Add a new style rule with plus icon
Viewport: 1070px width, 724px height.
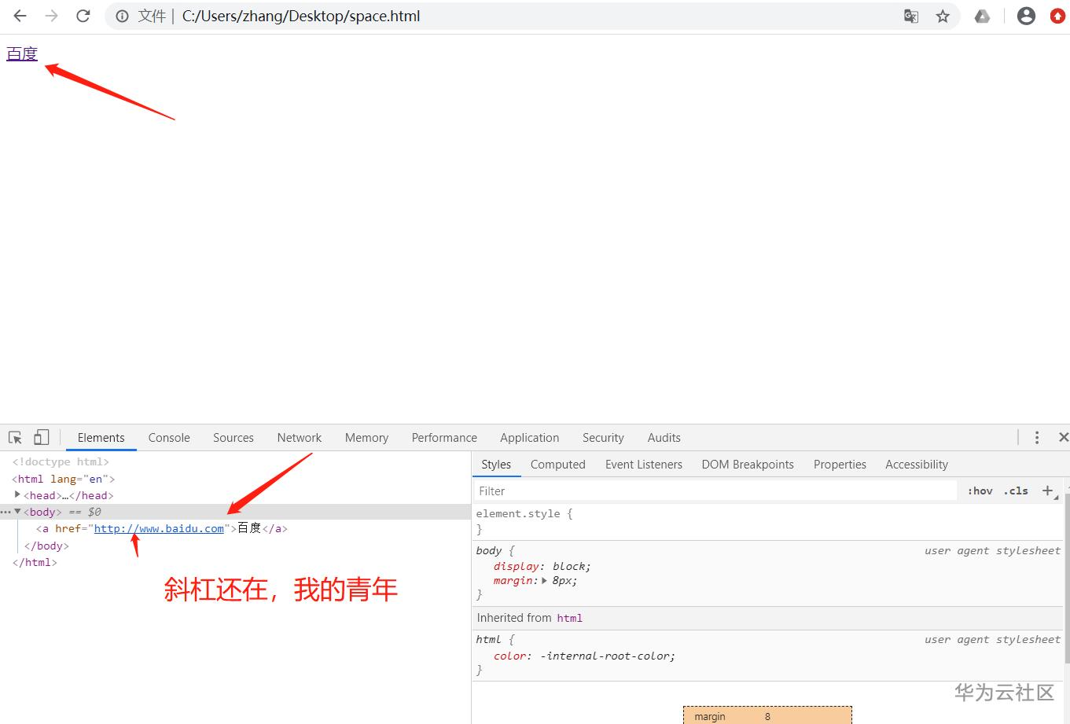click(x=1047, y=491)
